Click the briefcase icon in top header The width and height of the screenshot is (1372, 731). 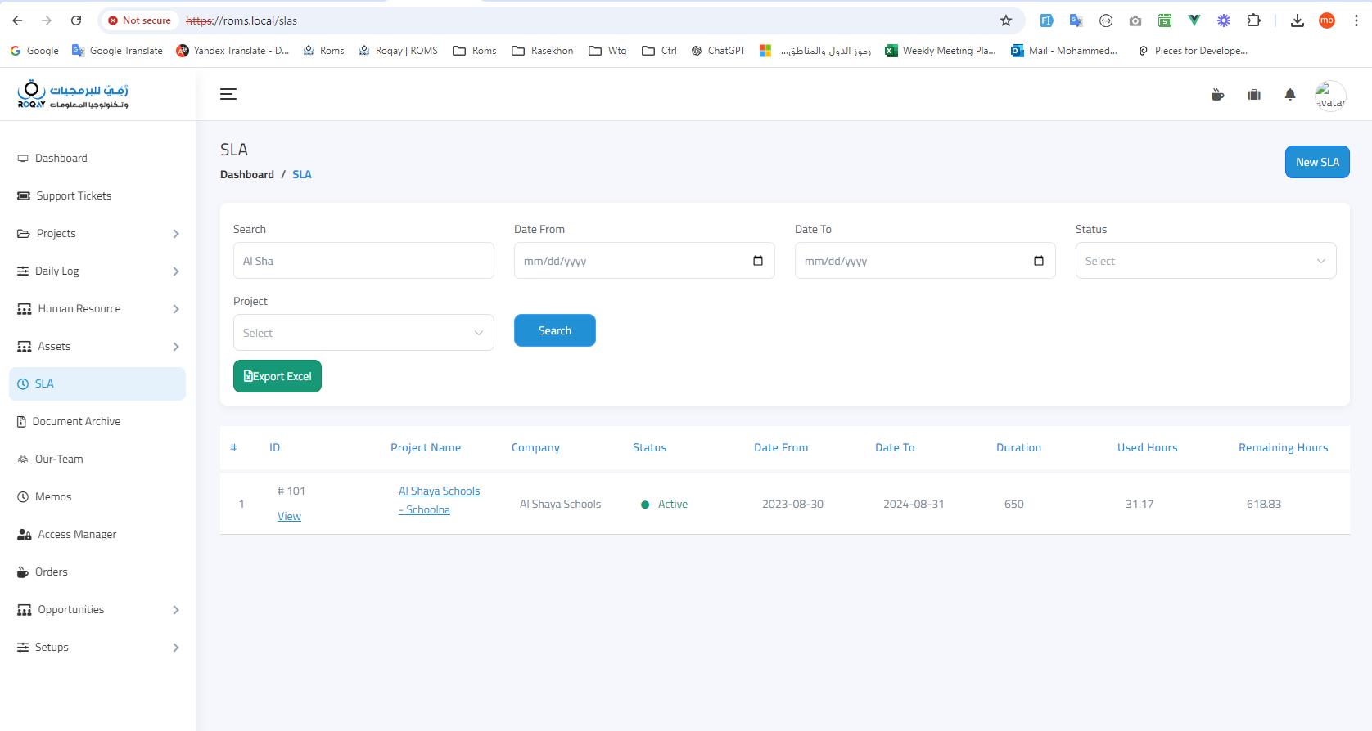coord(1254,95)
